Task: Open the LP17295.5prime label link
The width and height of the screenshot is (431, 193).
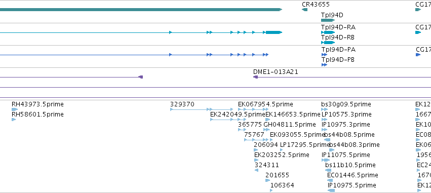Action: pyautogui.click(x=304, y=145)
